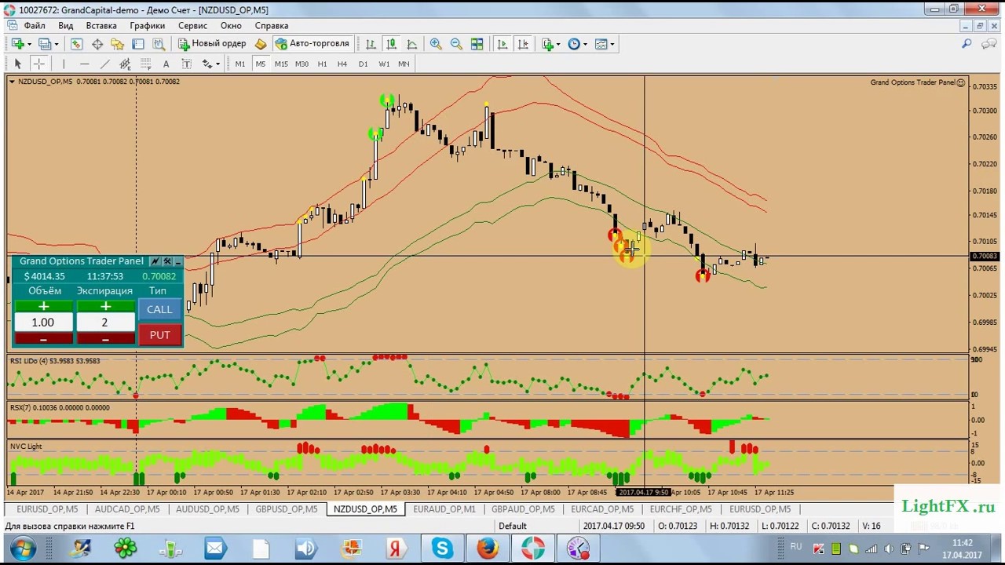The image size is (1005, 565).
Task: Increase Объём with green plus
Action: pos(43,306)
